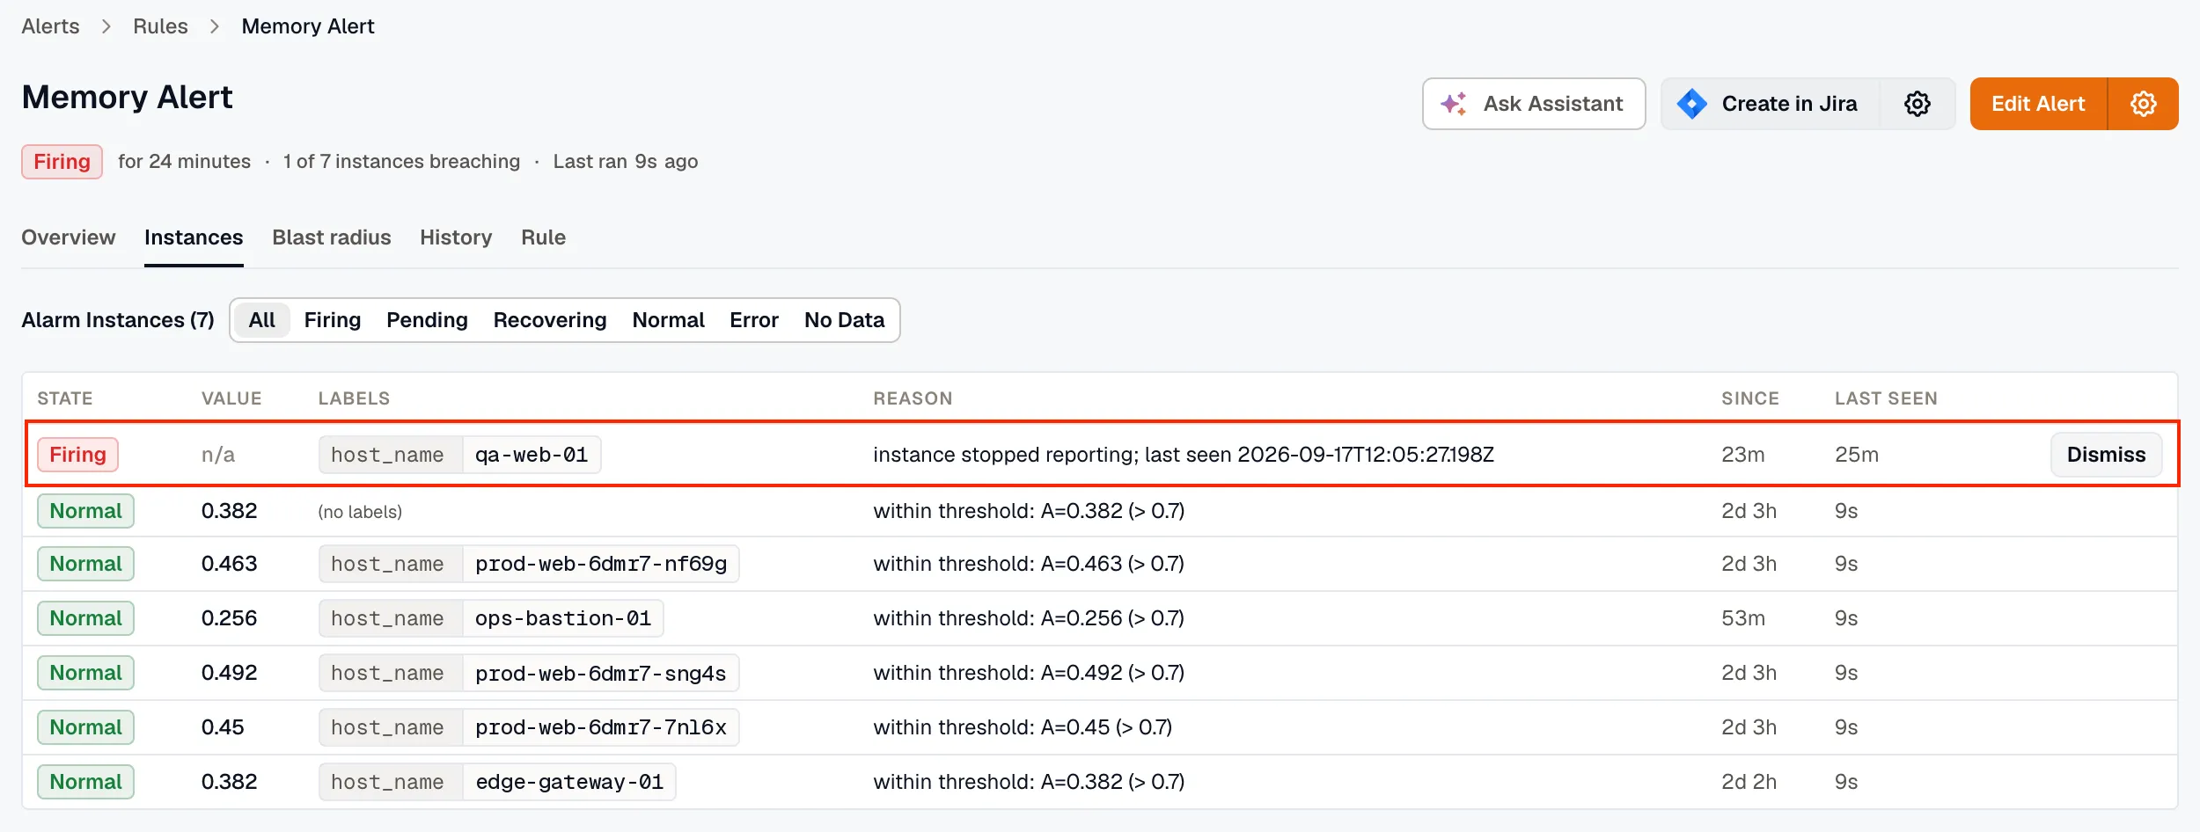
Task: Click the Firing badge in qa-web-01 row
Action: [77, 455]
